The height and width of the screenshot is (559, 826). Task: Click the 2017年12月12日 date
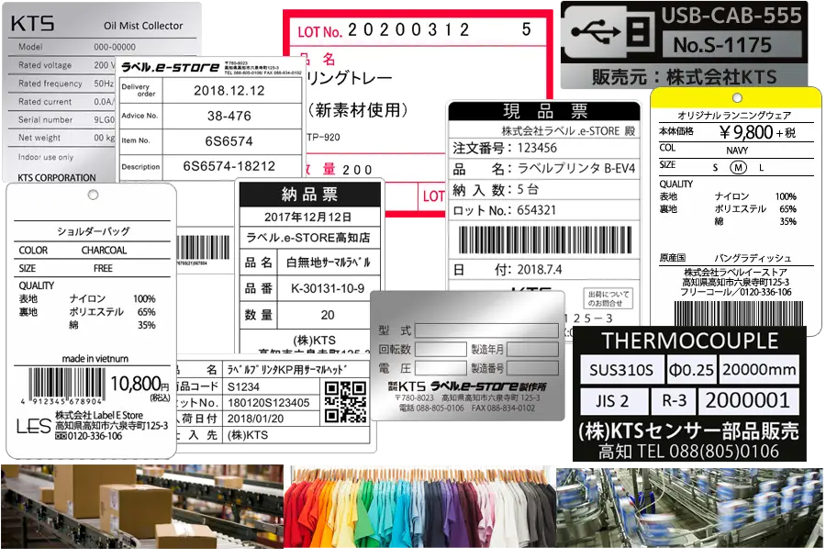pos(308,217)
